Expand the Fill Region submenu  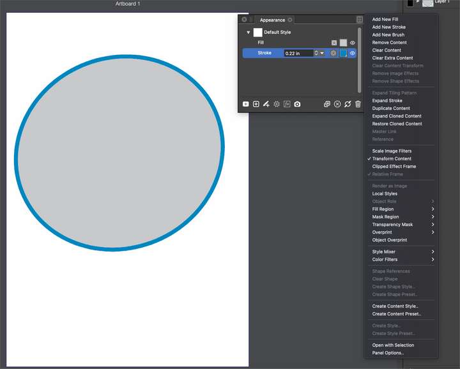[x=402, y=209]
